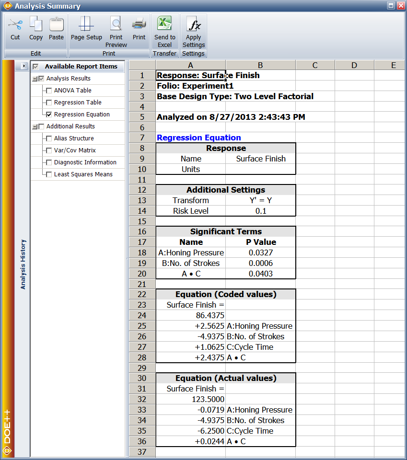Select row 22 header
Screen dimensions: 407x460
[142, 294]
